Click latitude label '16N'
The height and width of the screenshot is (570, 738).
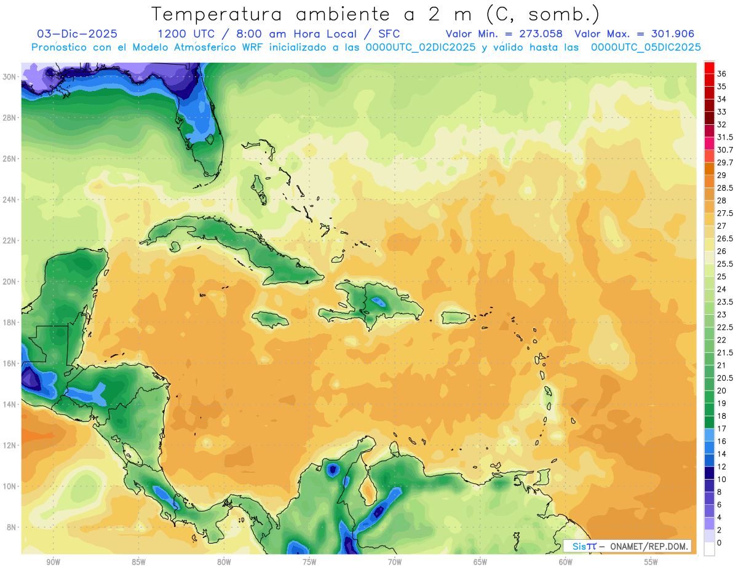(x=9, y=363)
